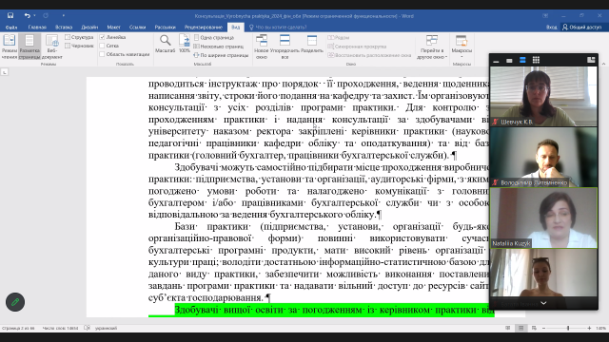Exit minimized video mode using corner icon
The image size is (609, 342).
(x=591, y=60)
